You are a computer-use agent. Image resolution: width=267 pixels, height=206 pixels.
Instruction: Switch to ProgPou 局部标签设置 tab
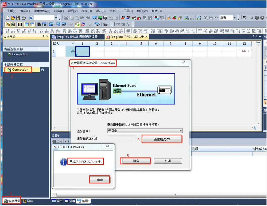[77, 37]
